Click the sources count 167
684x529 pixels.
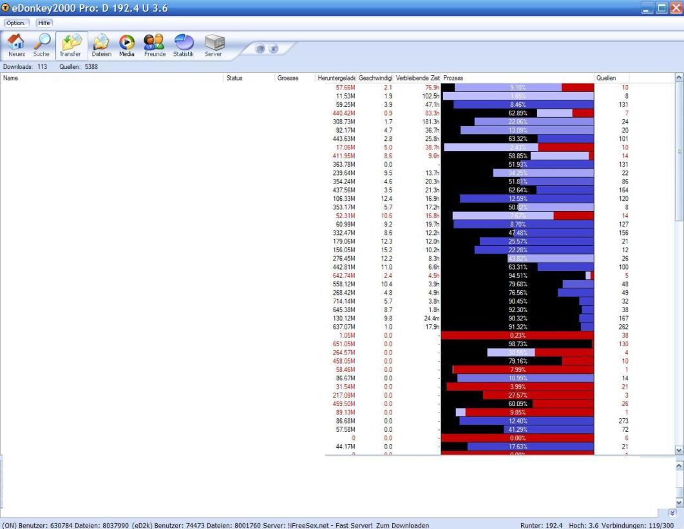(x=623, y=318)
